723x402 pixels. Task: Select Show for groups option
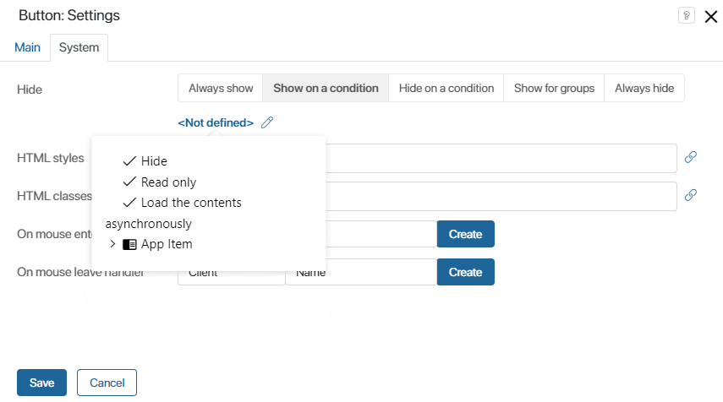(554, 88)
